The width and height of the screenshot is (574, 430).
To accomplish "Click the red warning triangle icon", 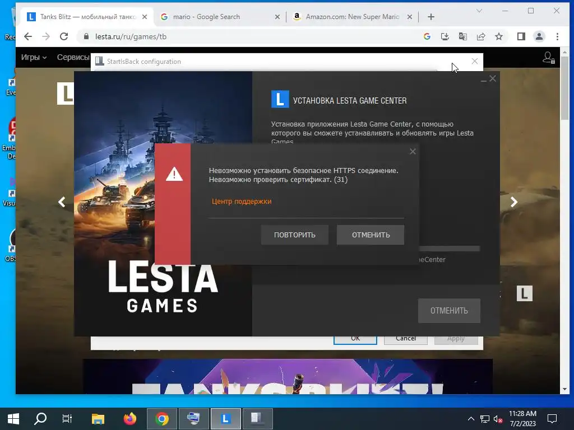I will 174,174.
